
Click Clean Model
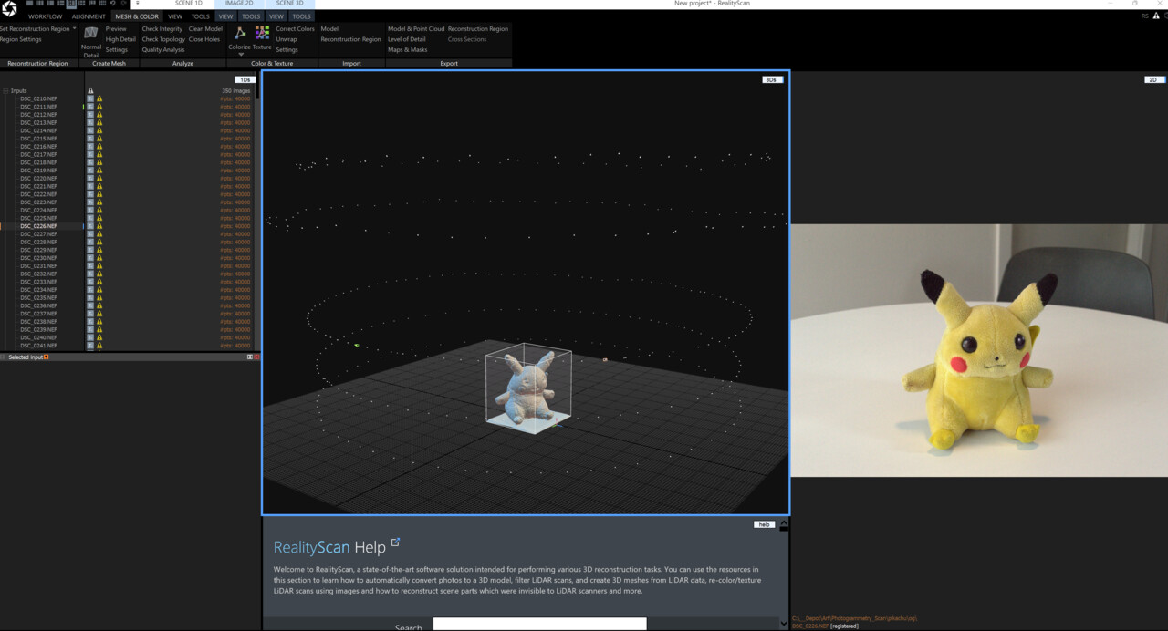[x=205, y=29]
